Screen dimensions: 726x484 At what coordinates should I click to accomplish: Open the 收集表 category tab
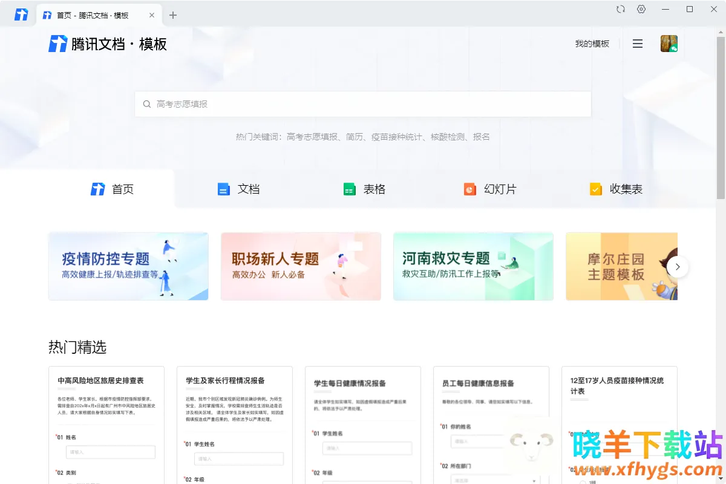pos(616,189)
